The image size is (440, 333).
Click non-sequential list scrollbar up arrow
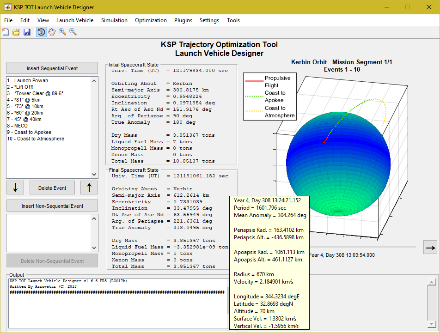[x=94, y=218]
